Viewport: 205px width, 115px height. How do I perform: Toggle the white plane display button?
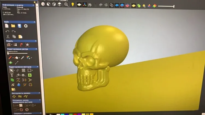click(79, 5)
